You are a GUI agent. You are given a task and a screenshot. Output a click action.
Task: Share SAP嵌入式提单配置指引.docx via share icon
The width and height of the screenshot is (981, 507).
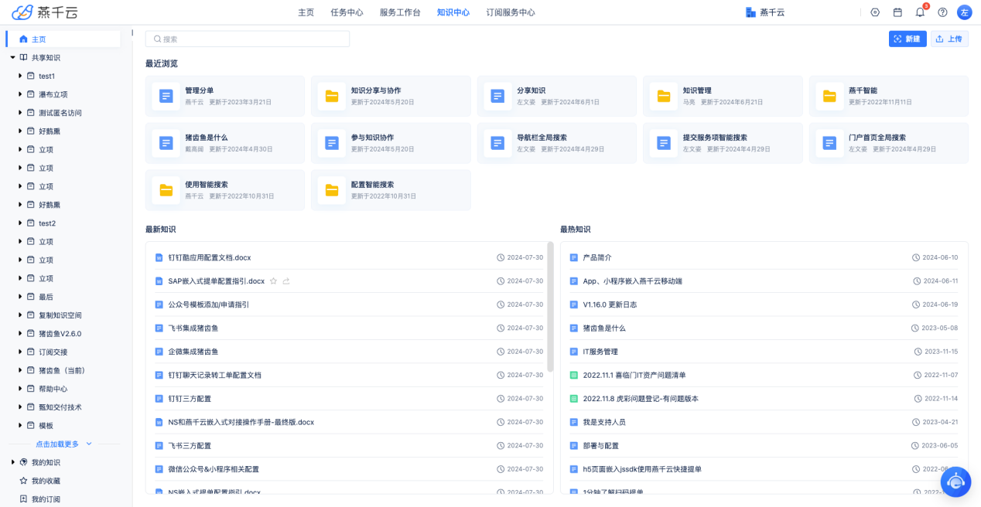tap(286, 281)
